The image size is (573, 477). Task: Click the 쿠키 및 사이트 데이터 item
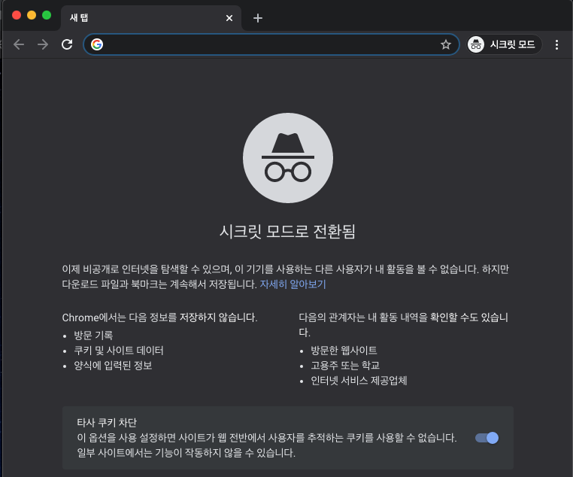119,350
